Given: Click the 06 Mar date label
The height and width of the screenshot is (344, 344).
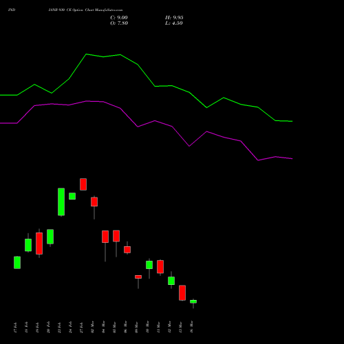Looking at the screenshot, I should [x=125, y=327].
